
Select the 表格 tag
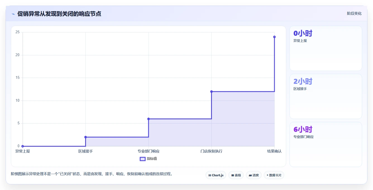(236, 175)
